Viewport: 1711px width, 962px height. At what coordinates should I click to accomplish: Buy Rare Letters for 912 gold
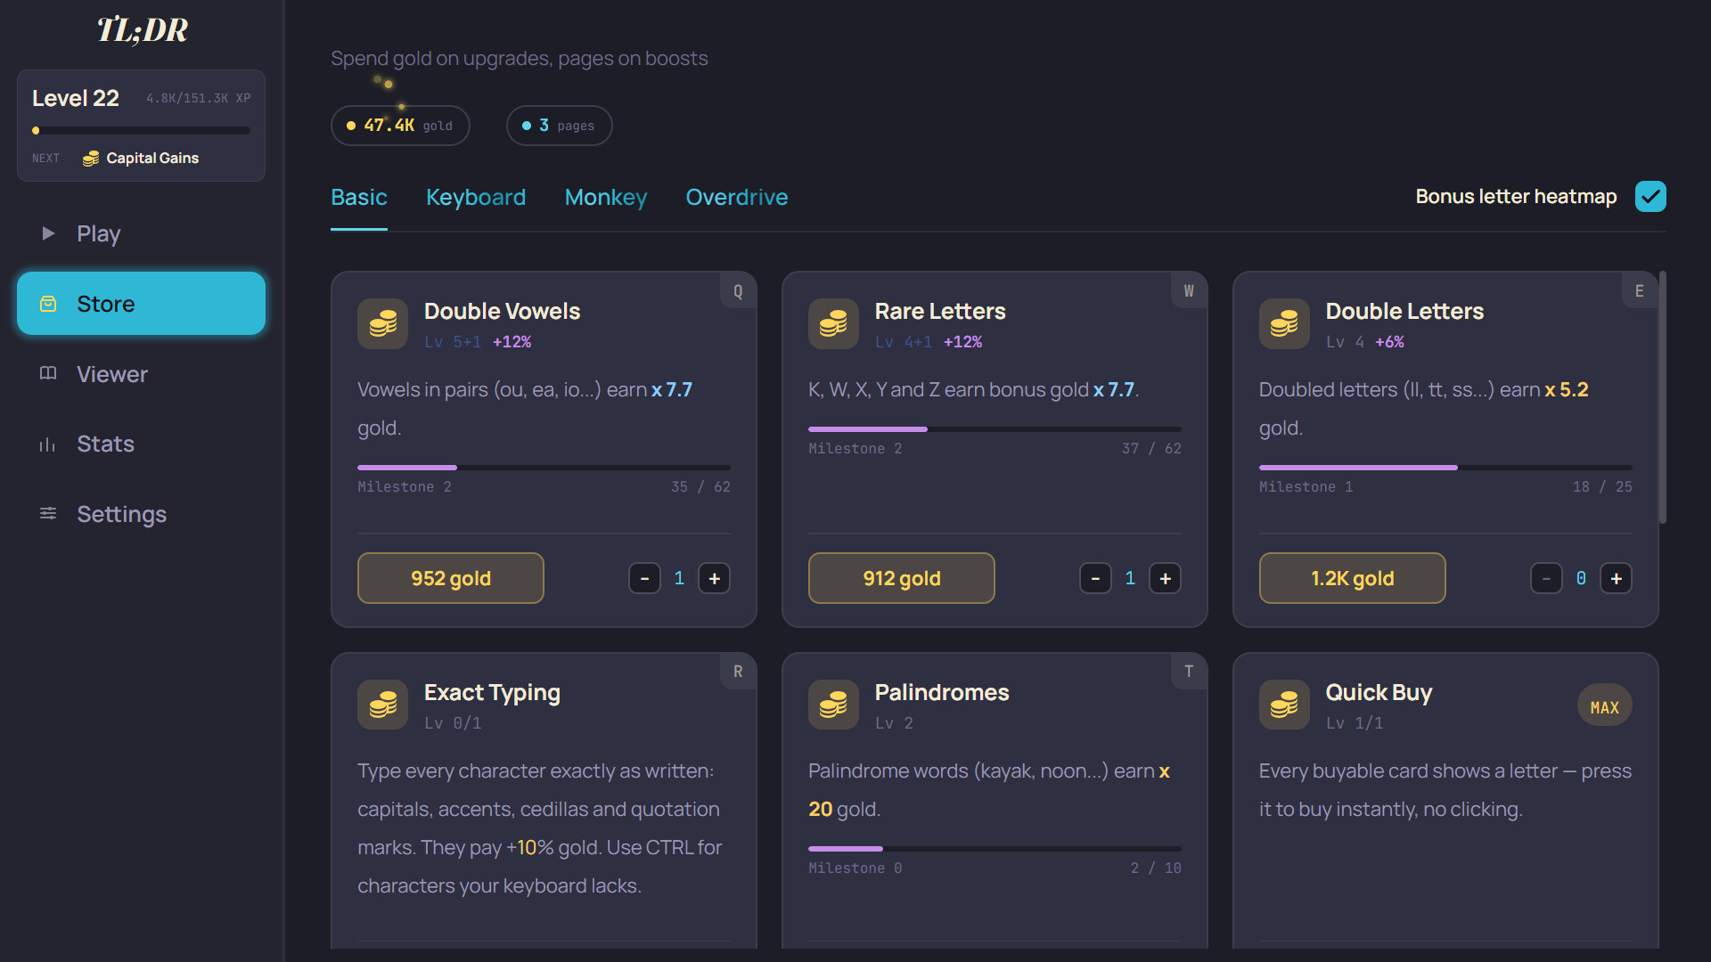tap(902, 578)
